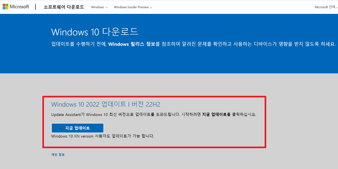The image size is (338, 169).
Task: Follow the Windows 릴리스 정보 link
Action: click(x=132, y=44)
